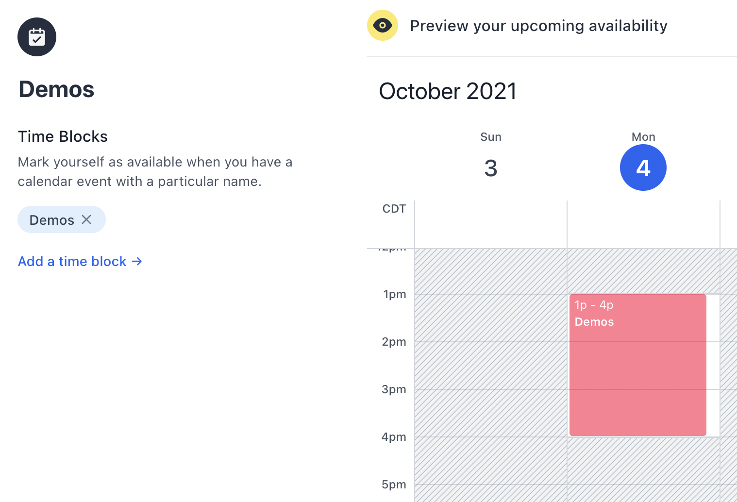
Task: Remove the Demos tag with its X
Action: (86, 219)
